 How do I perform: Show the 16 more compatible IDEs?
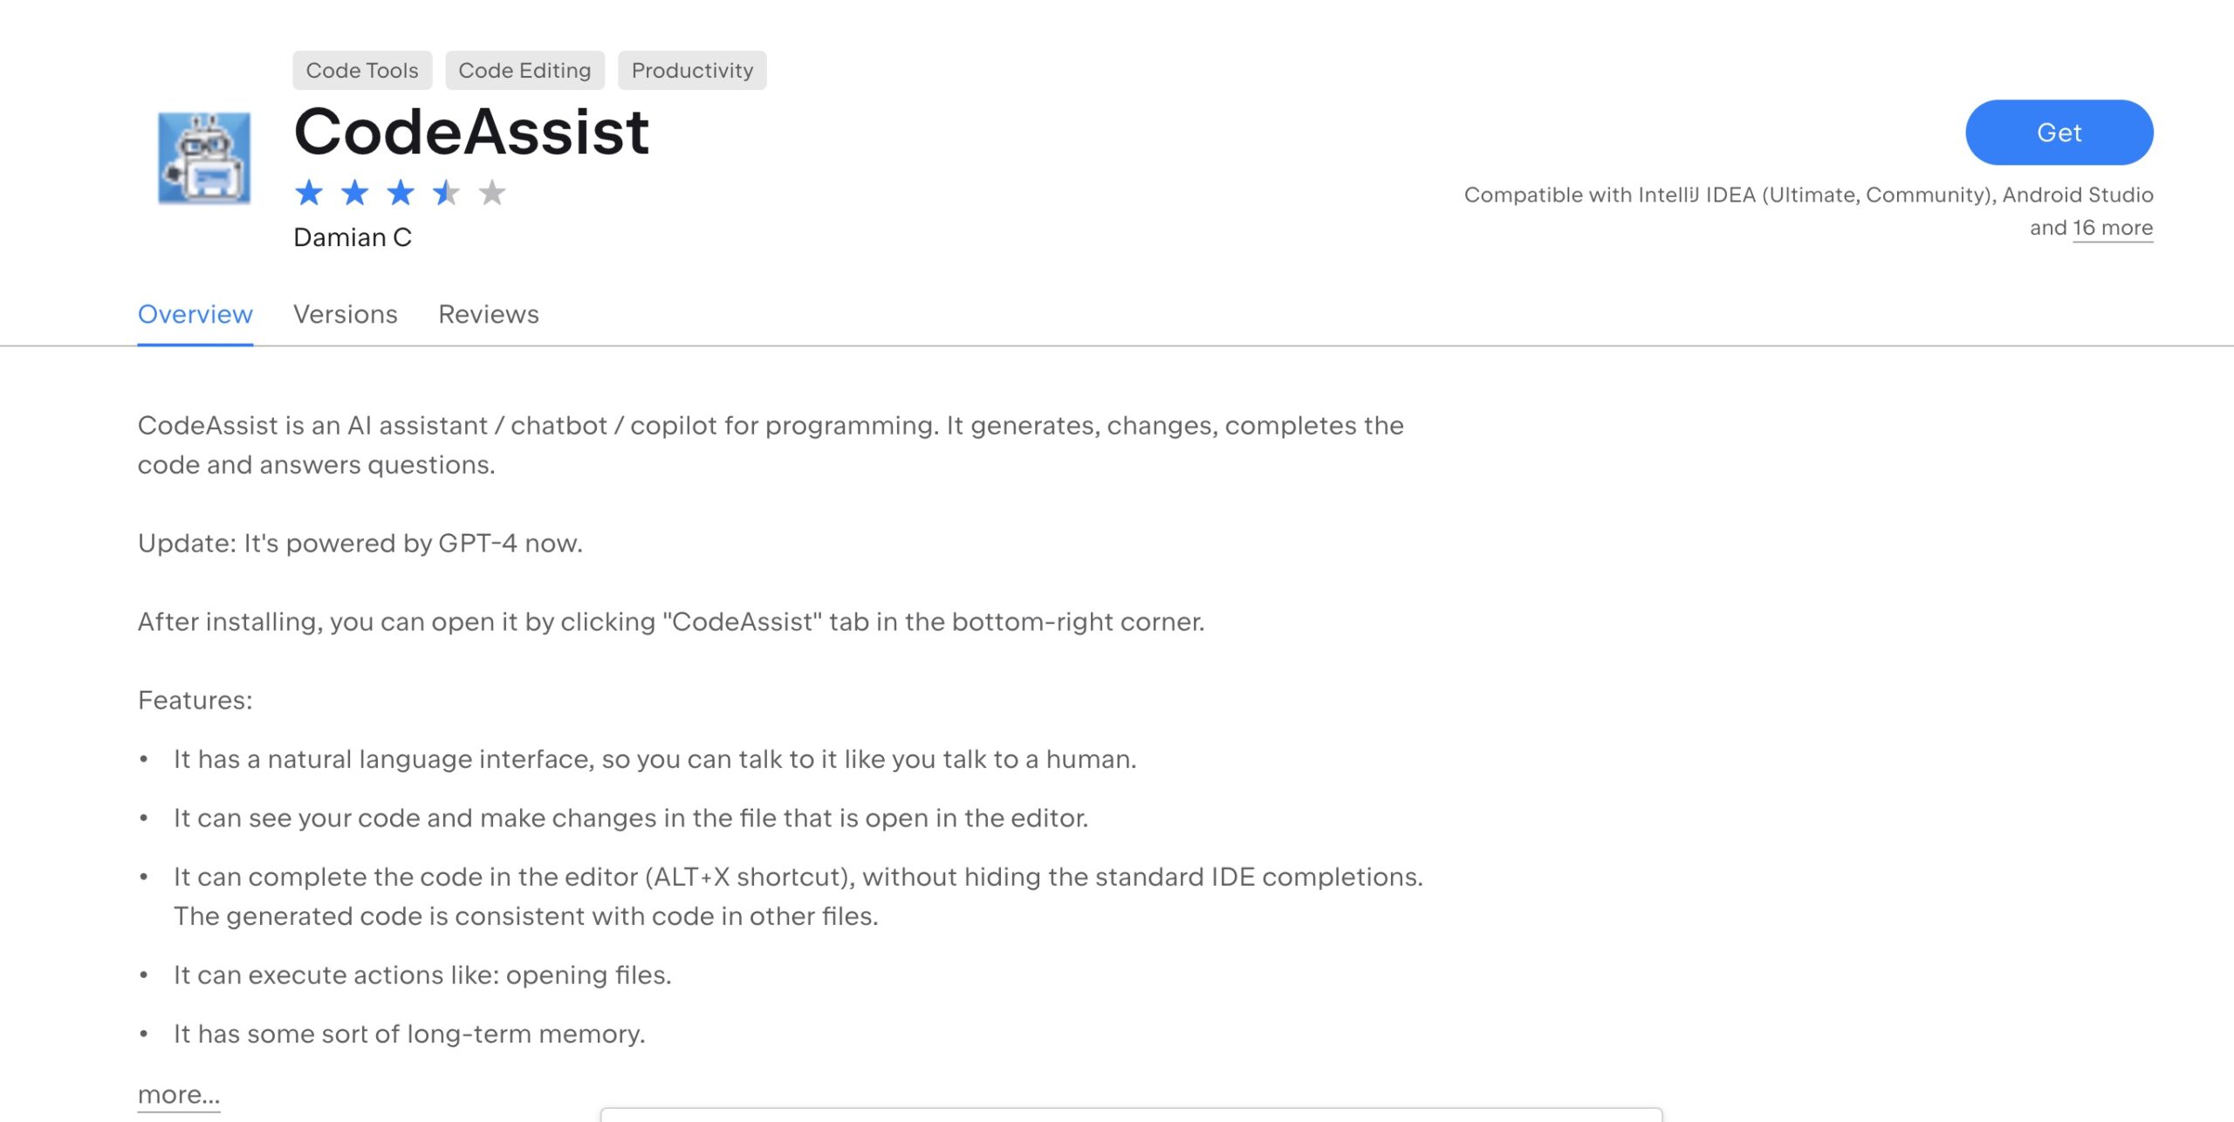tap(2113, 228)
